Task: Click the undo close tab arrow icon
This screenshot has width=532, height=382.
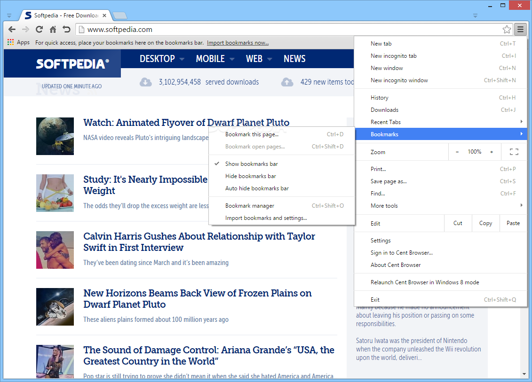Action: click(66, 30)
